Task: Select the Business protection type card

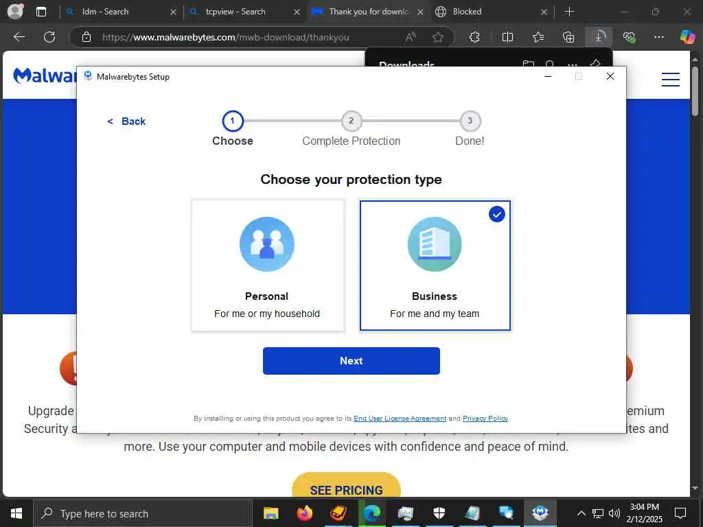Action: (435, 266)
